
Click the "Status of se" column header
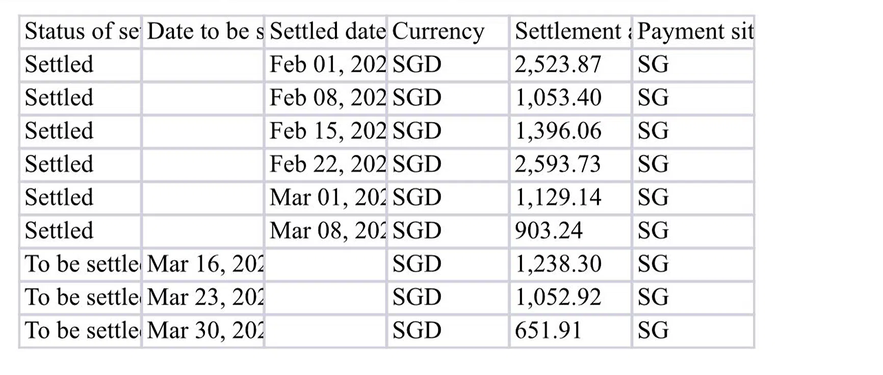point(81,32)
